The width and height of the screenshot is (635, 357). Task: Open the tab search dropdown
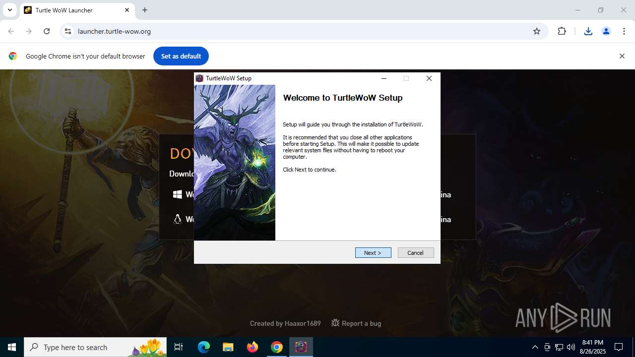tap(9, 10)
